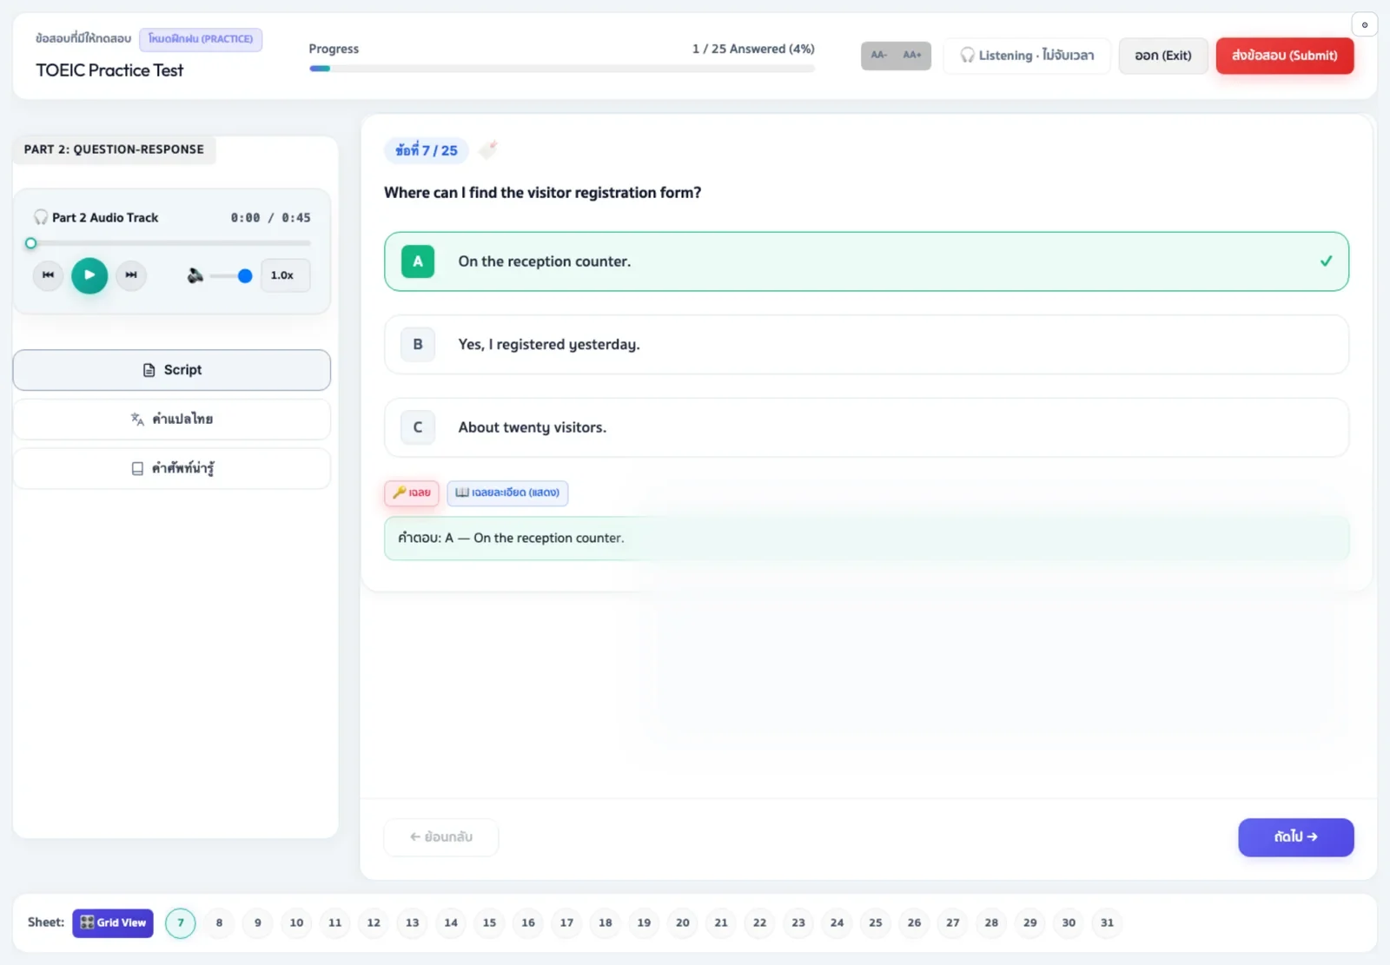Viewport: 1390px width, 965px height.
Task: Open the Script panel
Action: pyautogui.click(x=171, y=370)
